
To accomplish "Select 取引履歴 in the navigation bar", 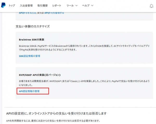I will (42, 5).
